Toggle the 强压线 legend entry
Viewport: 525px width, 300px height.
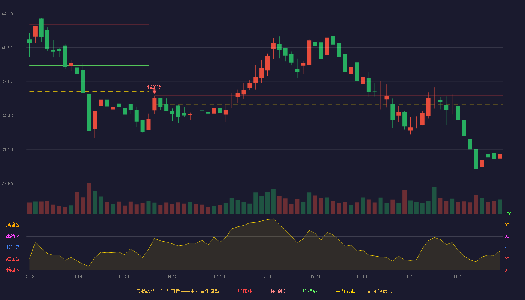pyautogui.click(x=242, y=291)
